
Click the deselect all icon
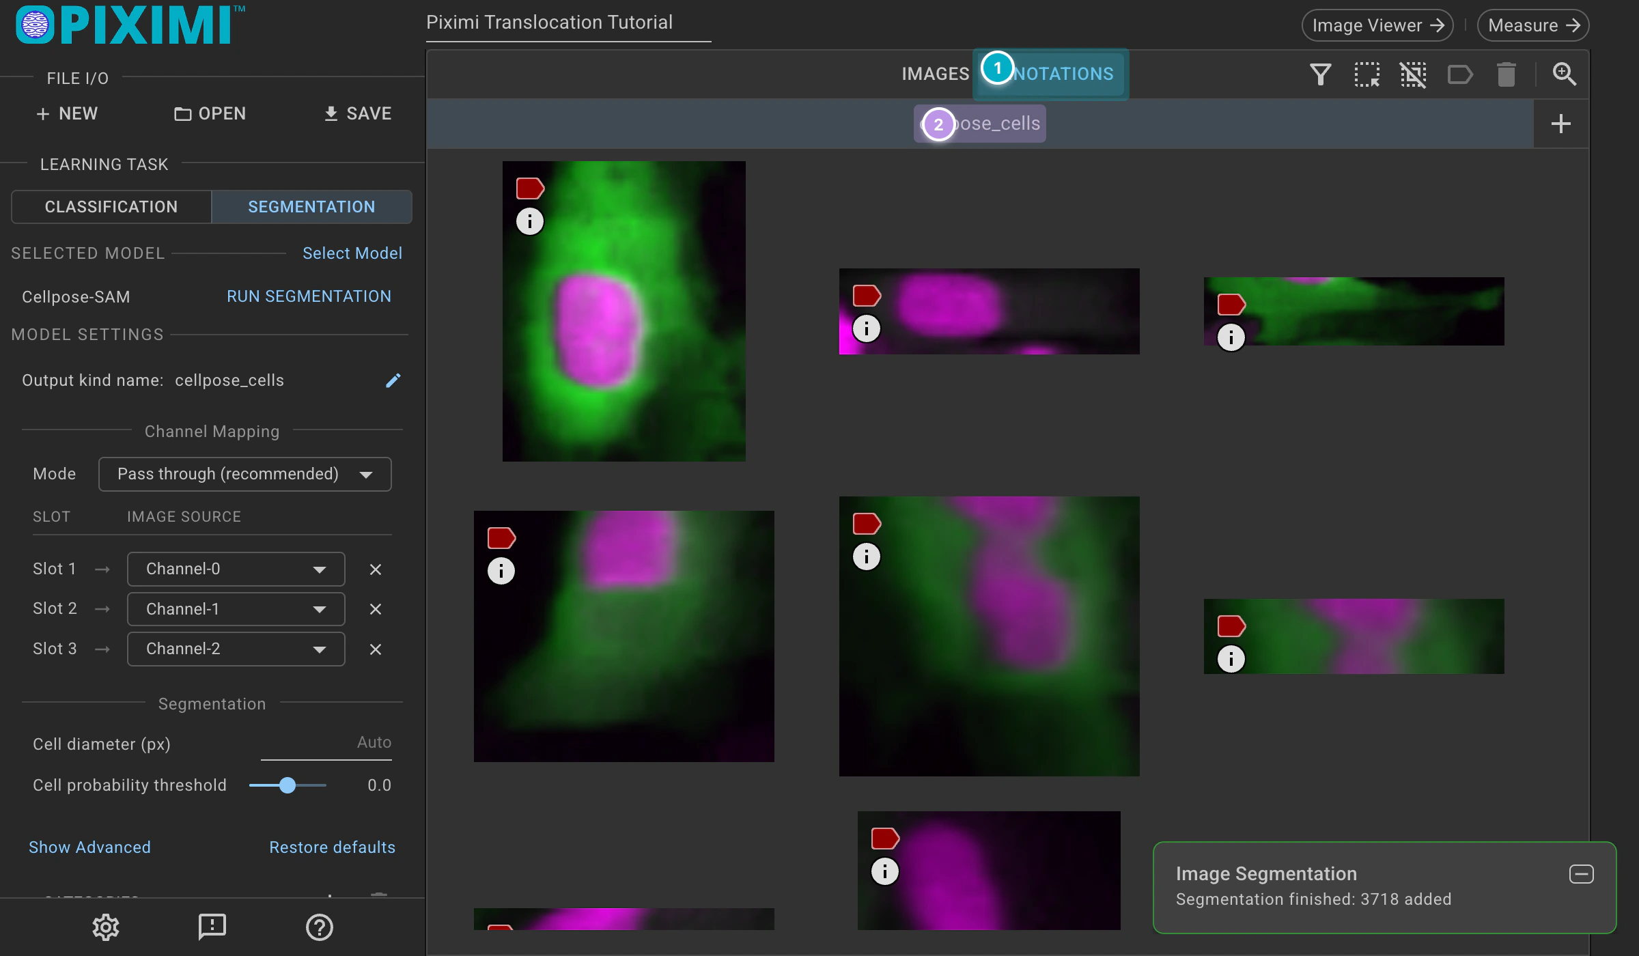[1413, 74]
